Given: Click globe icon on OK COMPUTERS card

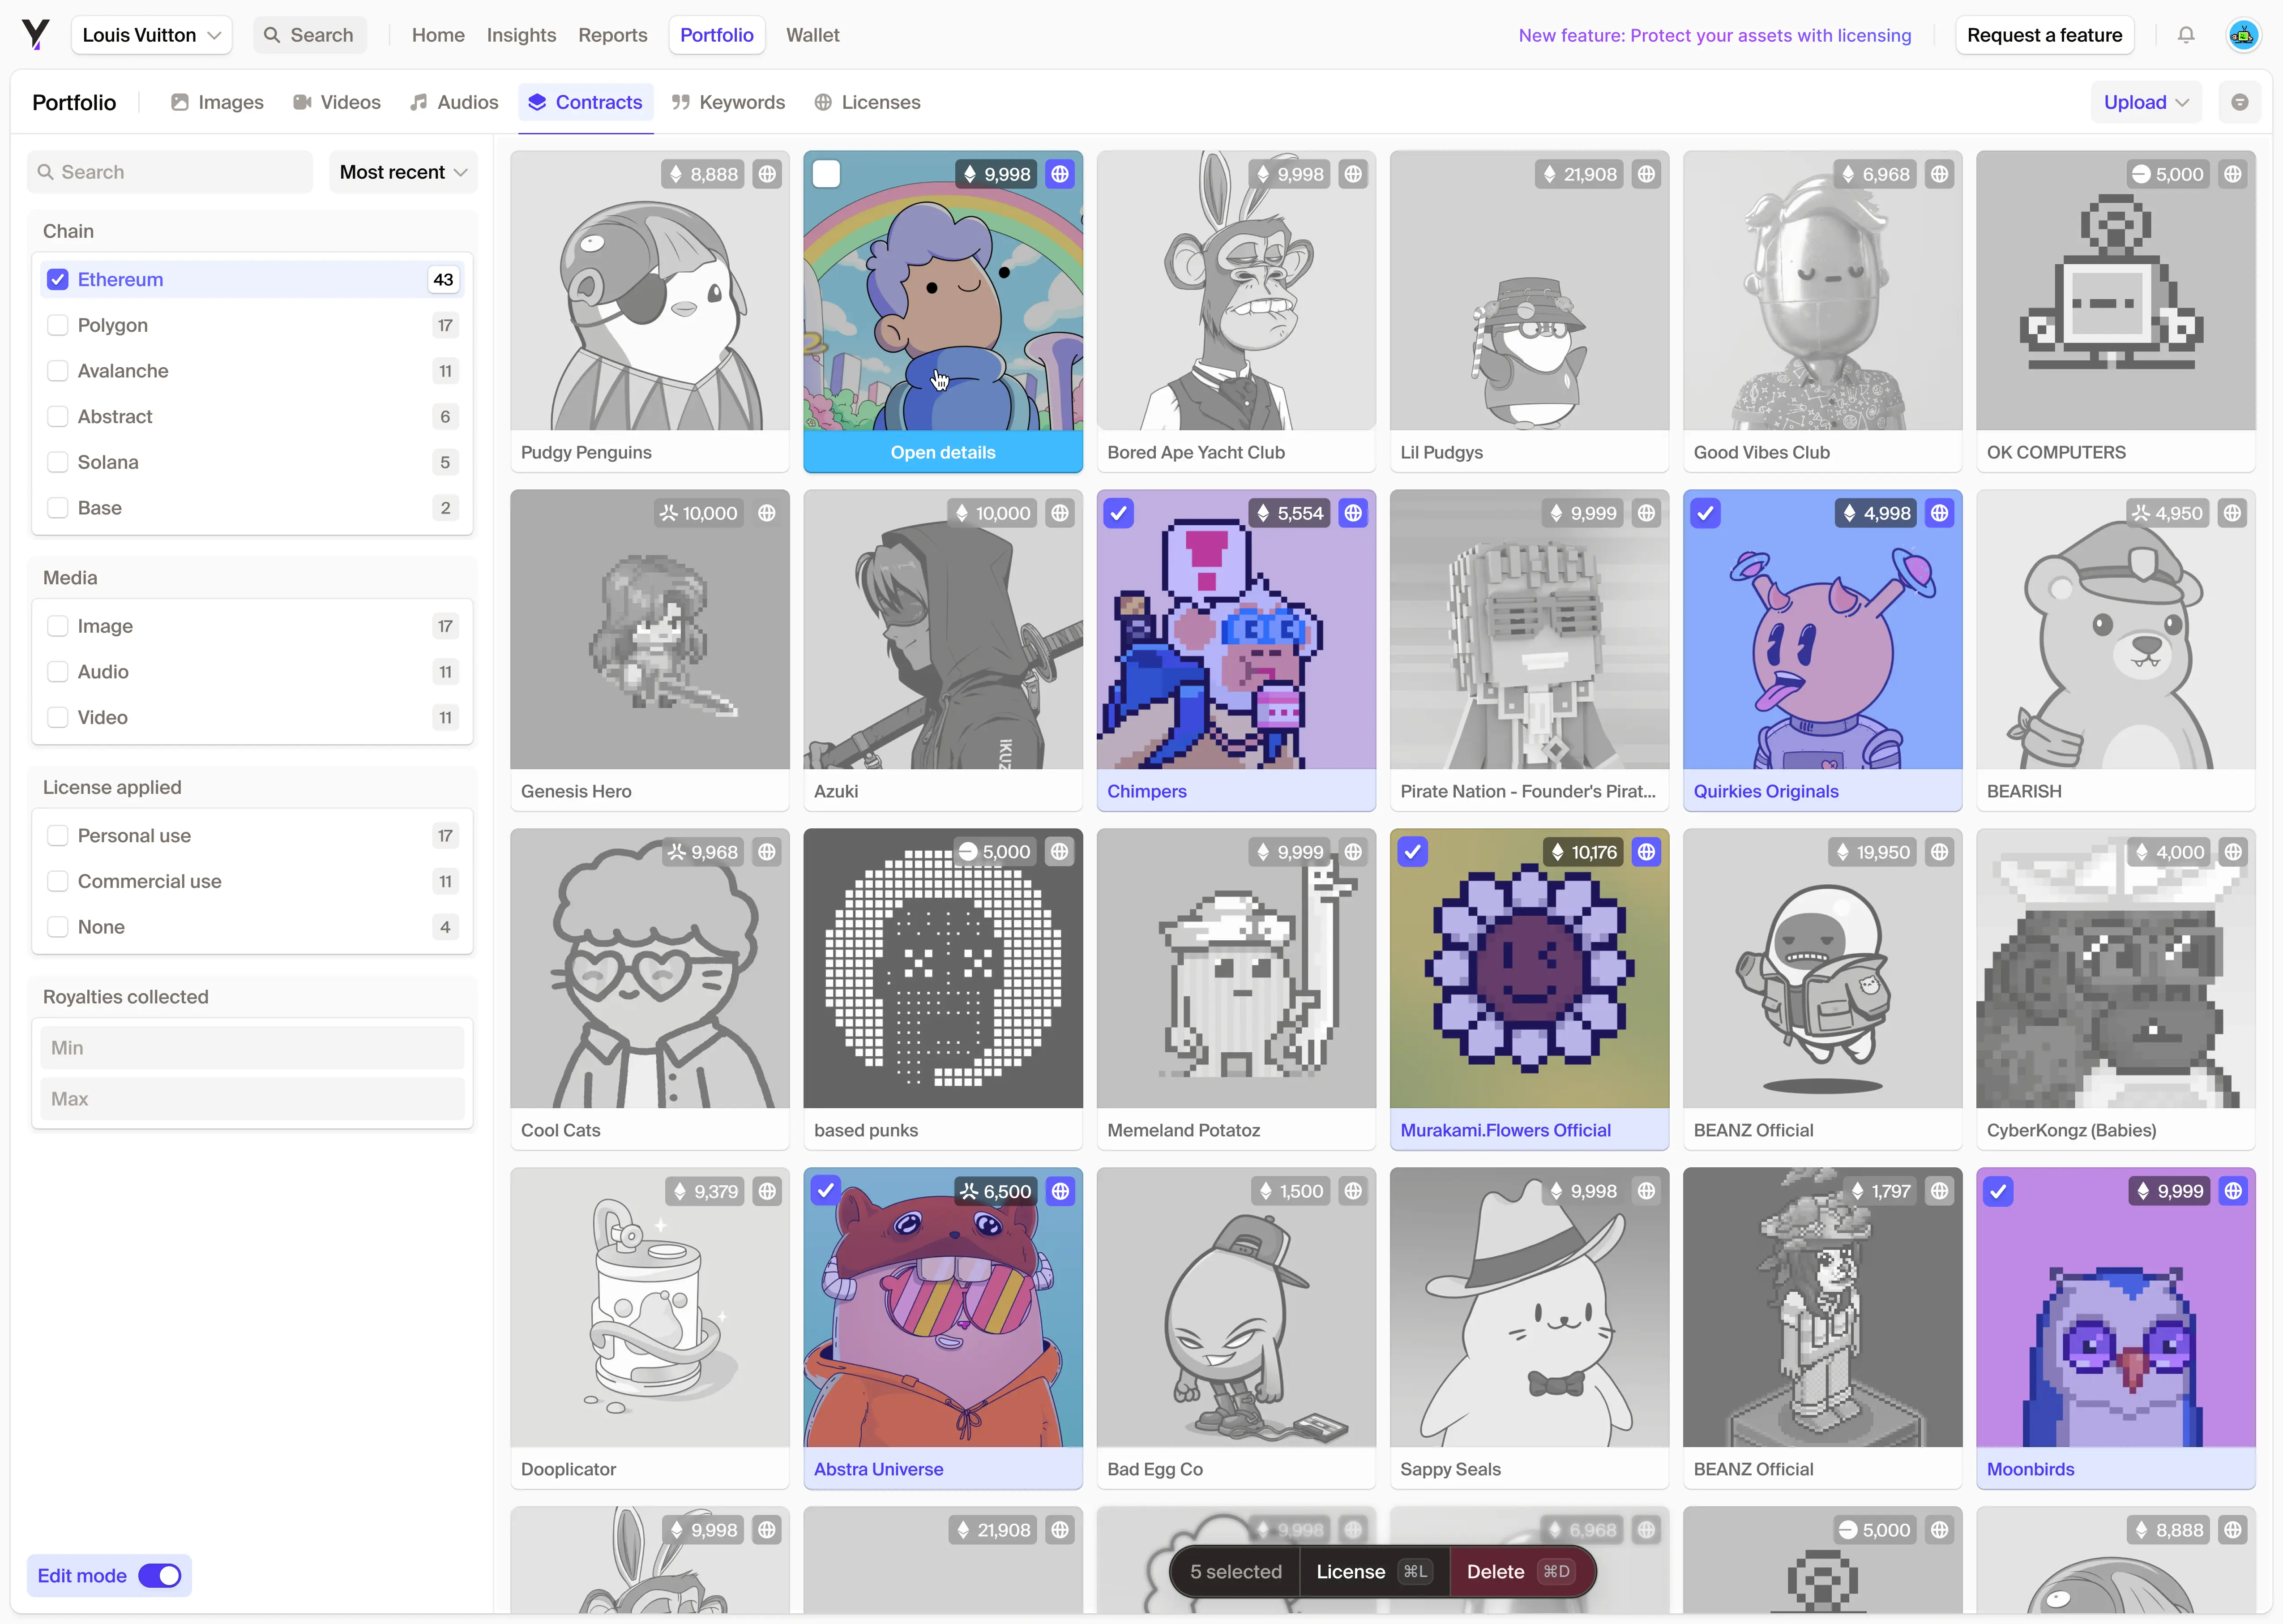Looking at the screenshot, I should [x=2233, y=174].
